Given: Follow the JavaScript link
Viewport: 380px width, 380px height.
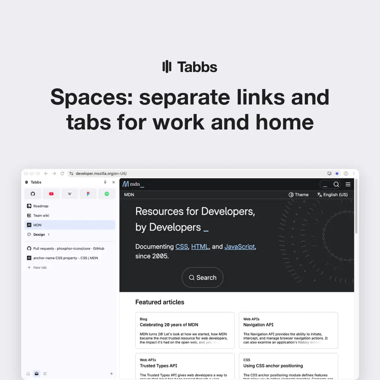Looking at the screenshot, I should click(240, 247).
